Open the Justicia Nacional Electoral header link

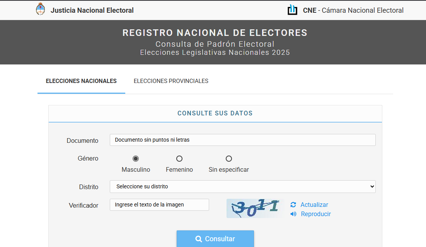92,10
